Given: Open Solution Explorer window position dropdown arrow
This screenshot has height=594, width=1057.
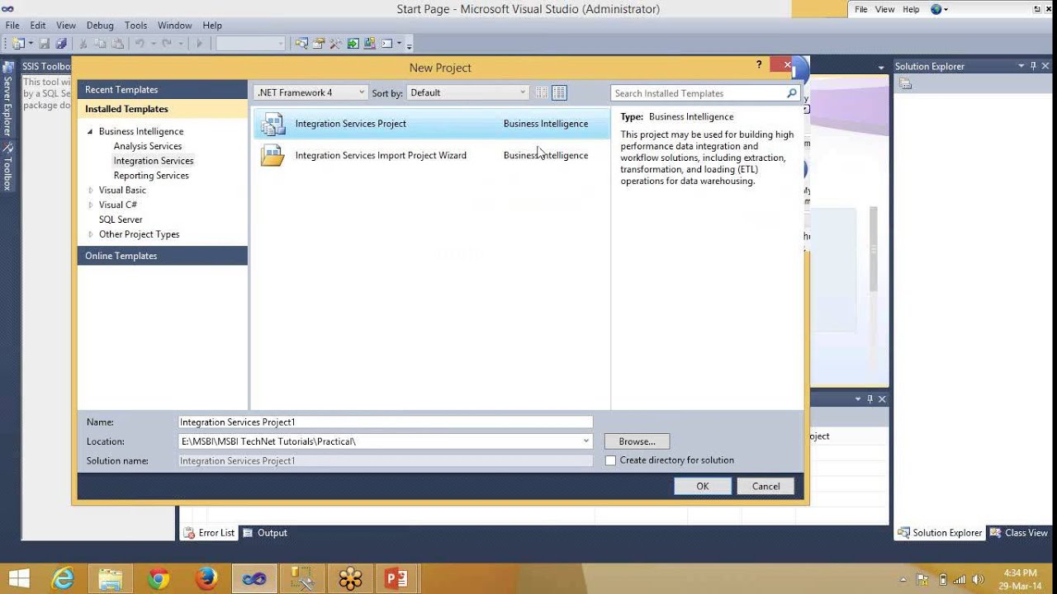Looking at the screenshot, I should 1021,66.
